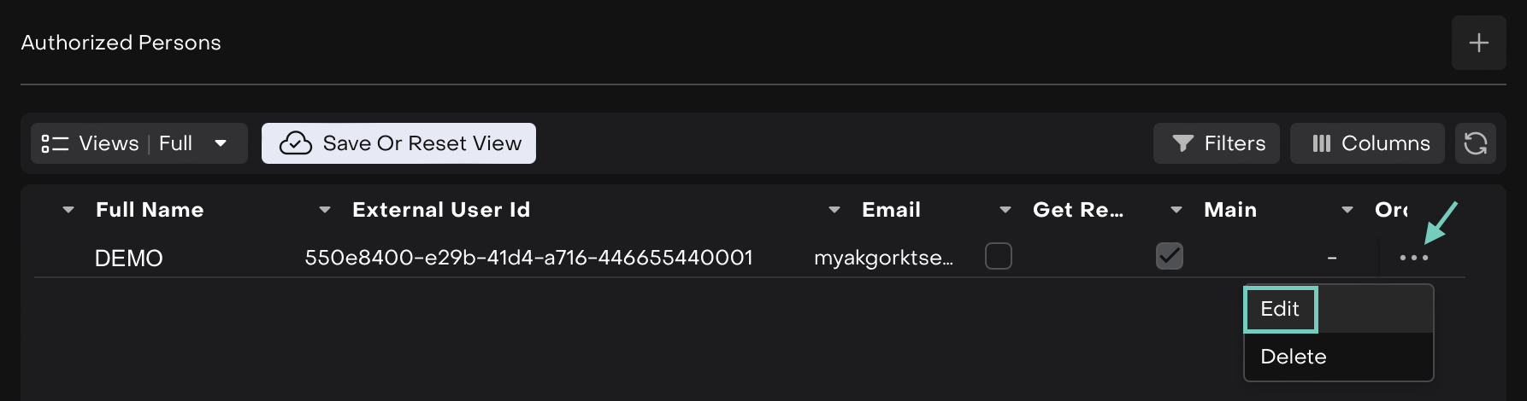The image size is (1527, 401).
Task: Open Full Name column menu arrow
Action: (68, 210)
